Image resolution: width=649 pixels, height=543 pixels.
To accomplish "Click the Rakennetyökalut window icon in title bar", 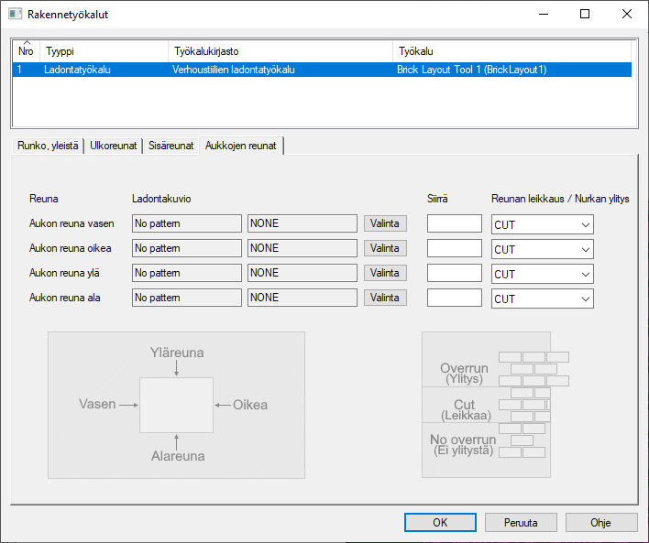I will click(x=16, y=14).
